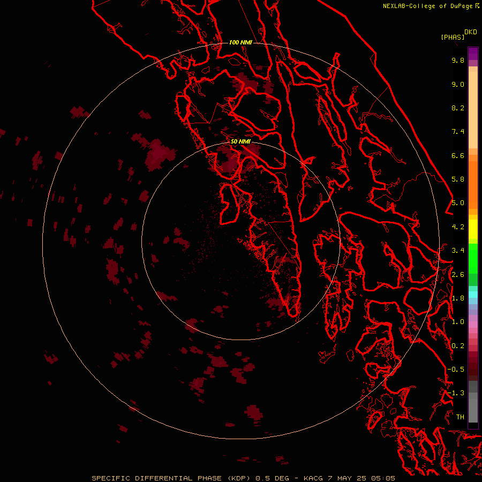Click the KACG station identifier text
The height and width of the screenshot is (482, 482).
pyautogui.click(x=313, y=478)
